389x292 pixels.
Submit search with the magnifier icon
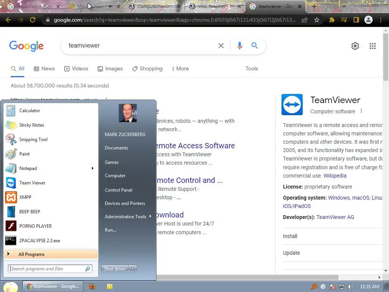(255, 46)
